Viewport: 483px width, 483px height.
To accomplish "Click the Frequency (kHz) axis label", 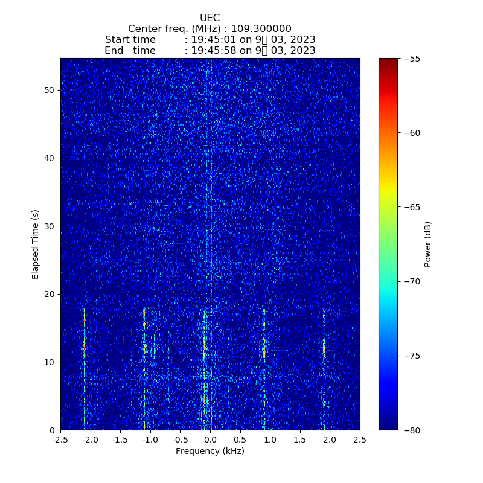I will [x=210, y=451].
